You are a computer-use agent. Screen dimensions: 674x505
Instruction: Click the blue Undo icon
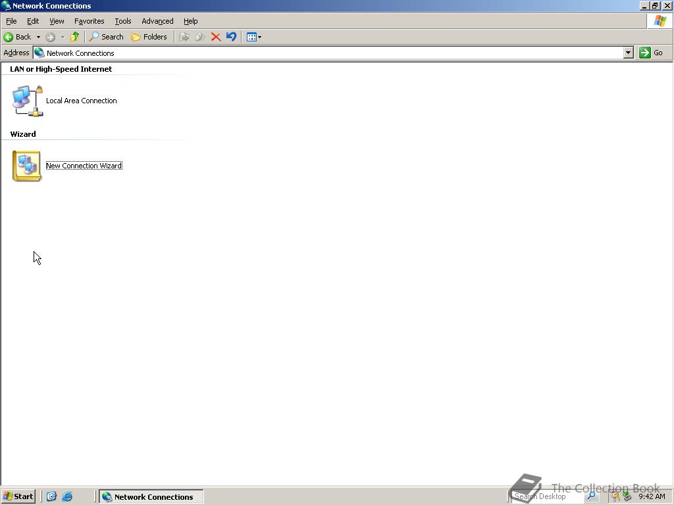tap(231, 37)
